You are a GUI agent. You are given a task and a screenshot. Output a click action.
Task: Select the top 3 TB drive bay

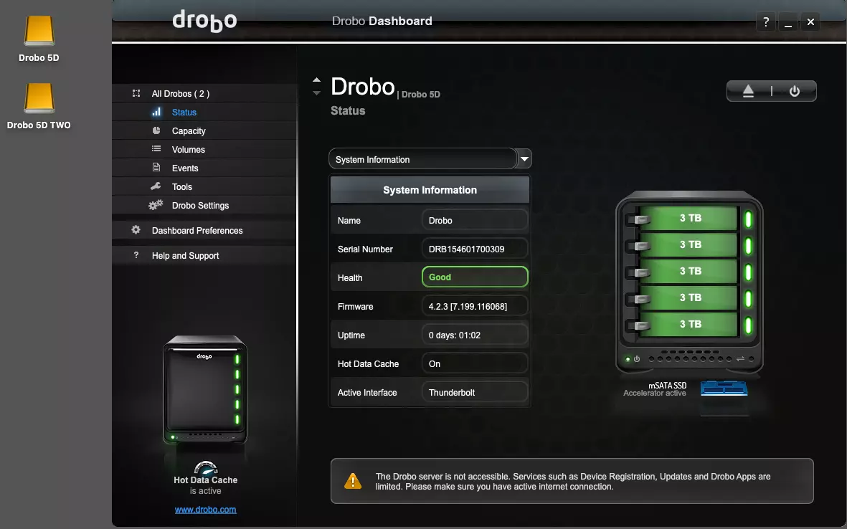[x=689, y=218]
